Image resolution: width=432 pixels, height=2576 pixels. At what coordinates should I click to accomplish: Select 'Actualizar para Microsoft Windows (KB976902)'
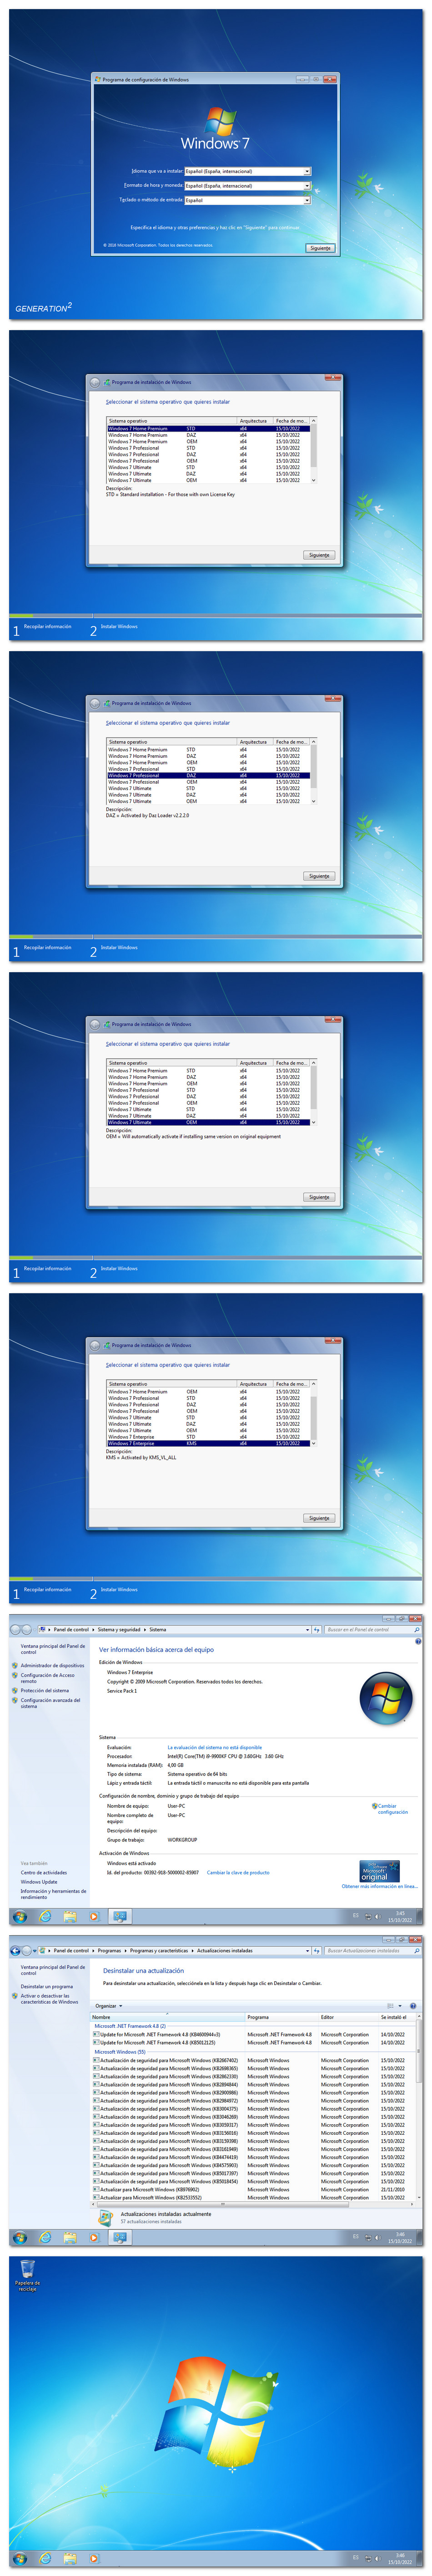(252, 2190)
